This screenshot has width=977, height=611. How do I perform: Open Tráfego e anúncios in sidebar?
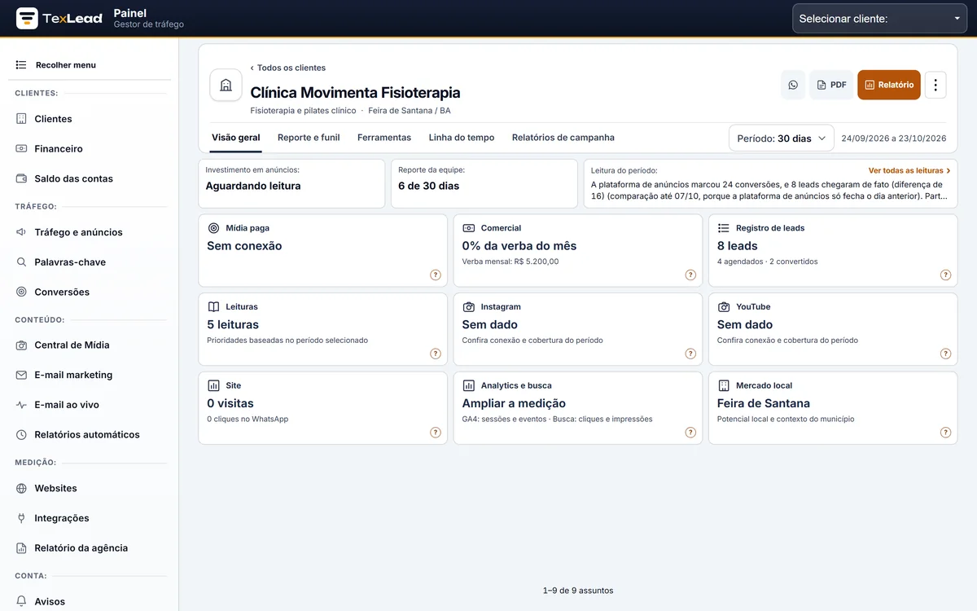[90, 232]
